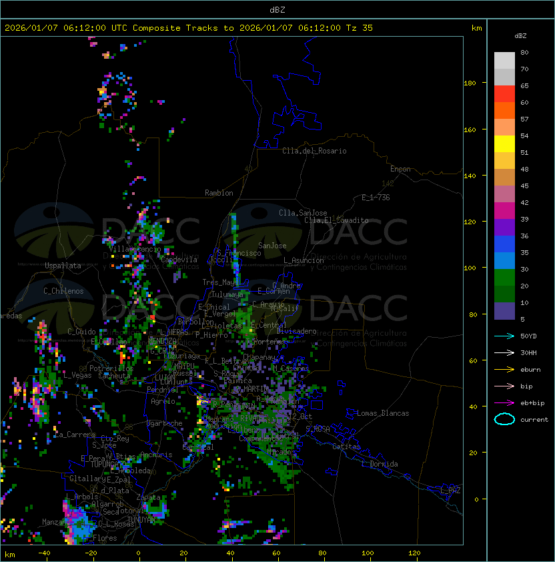Click the 'Perdriel' map label
Image resolution: width=555 pixels, height=562 pixels.
(163, 390)
